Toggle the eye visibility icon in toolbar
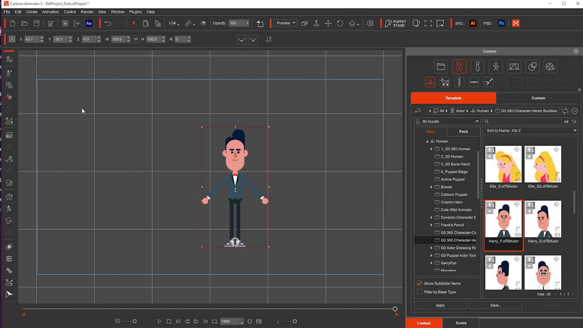 pos(203,23)
